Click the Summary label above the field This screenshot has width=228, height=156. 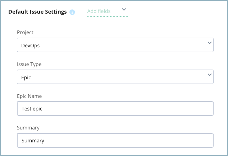point(28,128)
